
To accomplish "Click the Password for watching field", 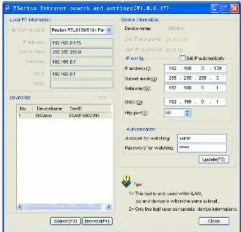I will point(202,148).
